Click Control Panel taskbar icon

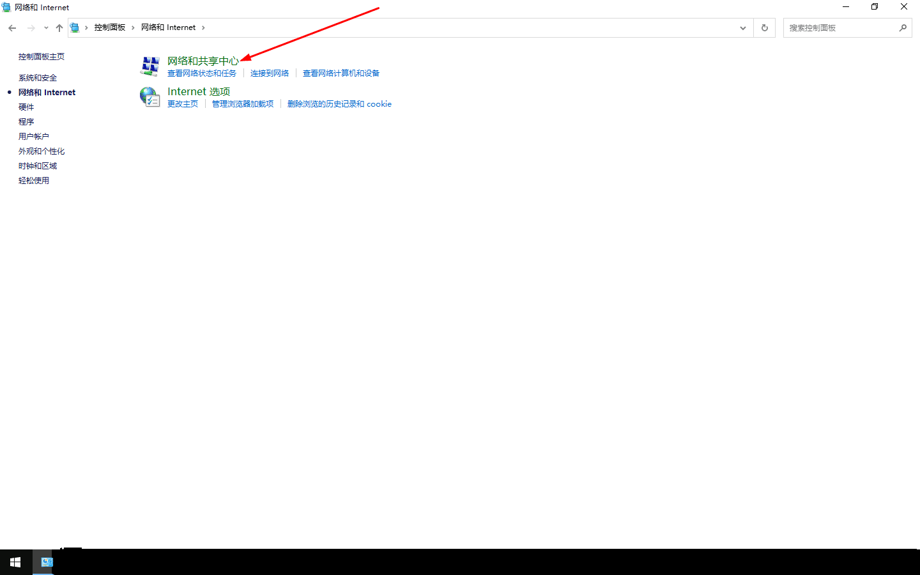(x=47, y=562)
